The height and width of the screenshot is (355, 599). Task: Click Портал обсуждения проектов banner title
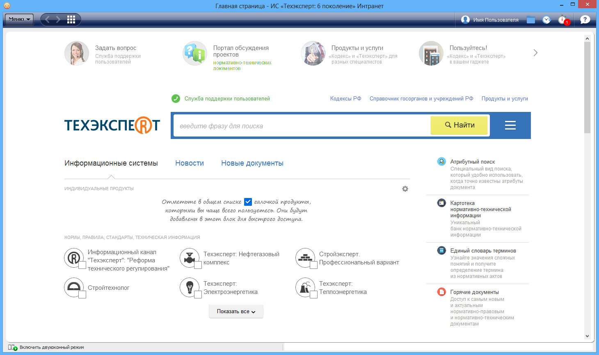pos(241,51)
